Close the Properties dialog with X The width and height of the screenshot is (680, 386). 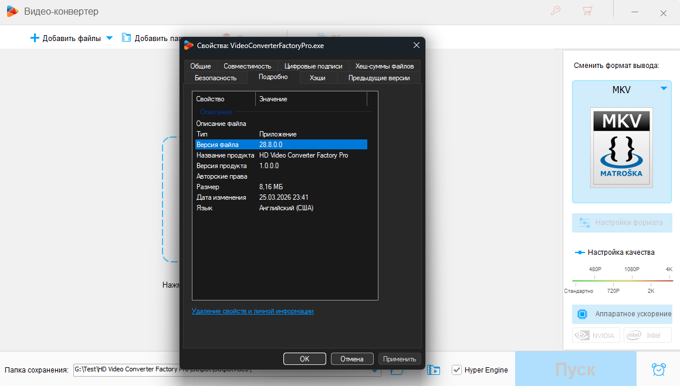pyautogui.click(x=417, y=45)
